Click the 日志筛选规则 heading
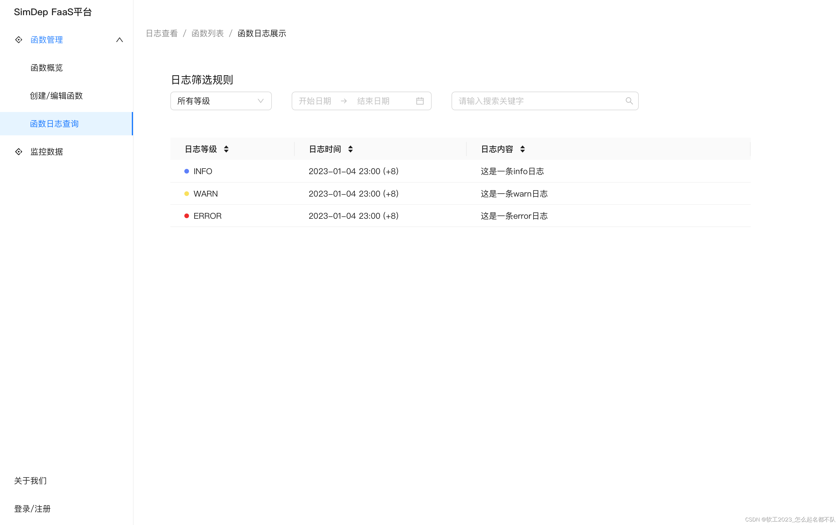 click(x=202, y=80)
